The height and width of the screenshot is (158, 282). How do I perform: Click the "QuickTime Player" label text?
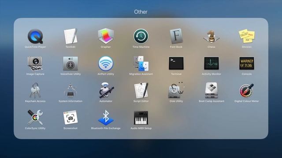(x=35, y=47)
